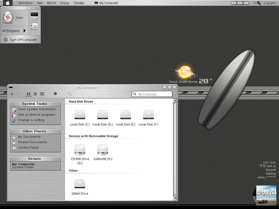Open Local Disk (F:) drive icon
The height and width of the screenshot is (209, 279).
coord(148,115)
